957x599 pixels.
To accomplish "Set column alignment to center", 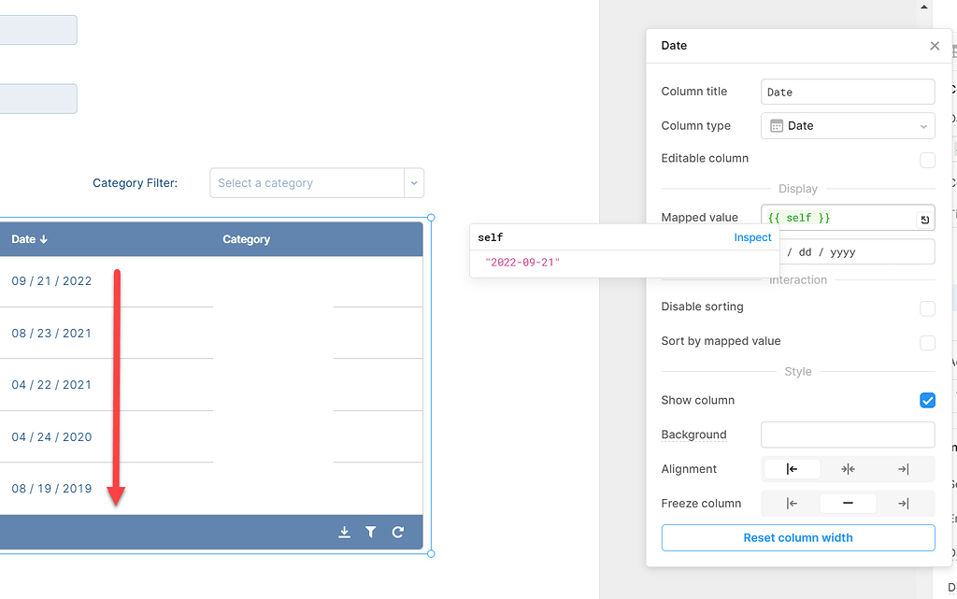I will click(x=848, y=468).
